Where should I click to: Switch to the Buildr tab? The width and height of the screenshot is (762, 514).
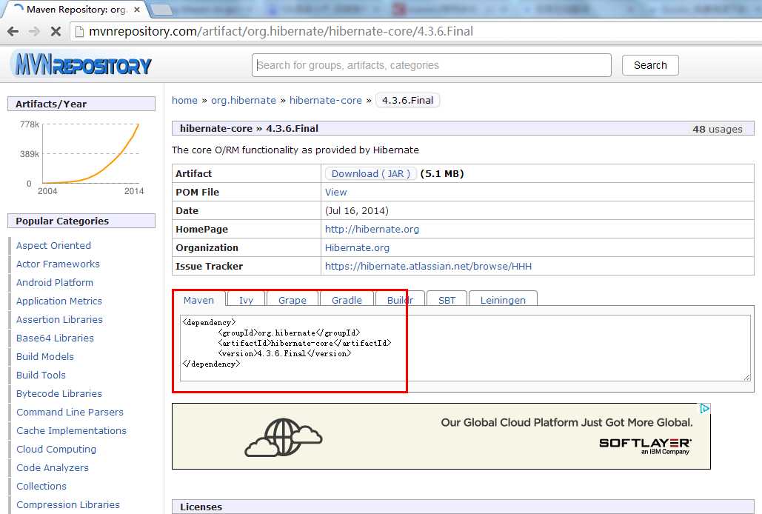pyautogui.click(x=400, y=300)
